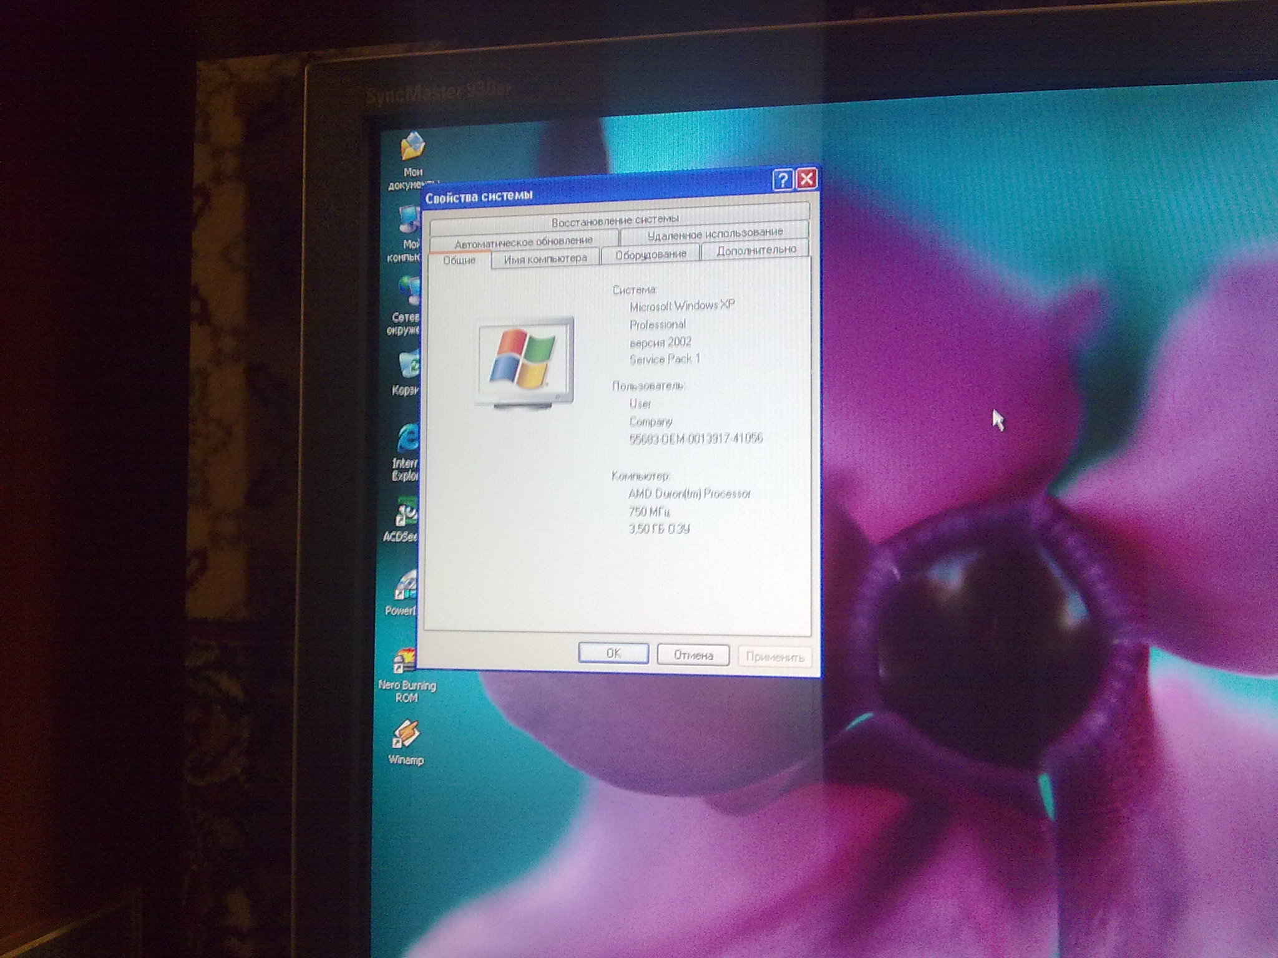The width and height of the screenshot is (1278, 958).
Task: Click the 'Professional' edition text
Action: pyautogui.click(x=658, y=324)
